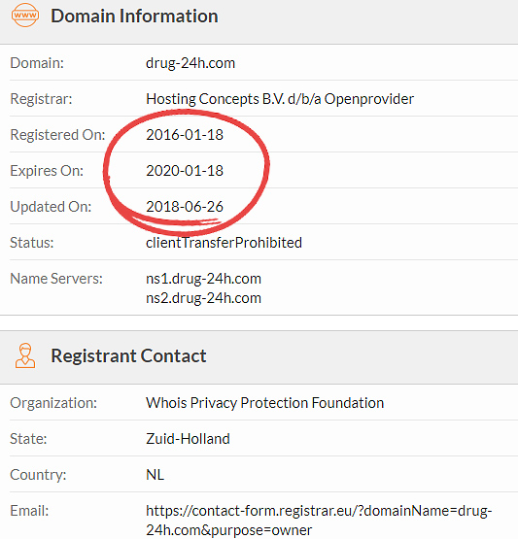Viewport: 518px width, 539px height.
Task: Click the orange www globe icon
Action: [x=25, y=16]
